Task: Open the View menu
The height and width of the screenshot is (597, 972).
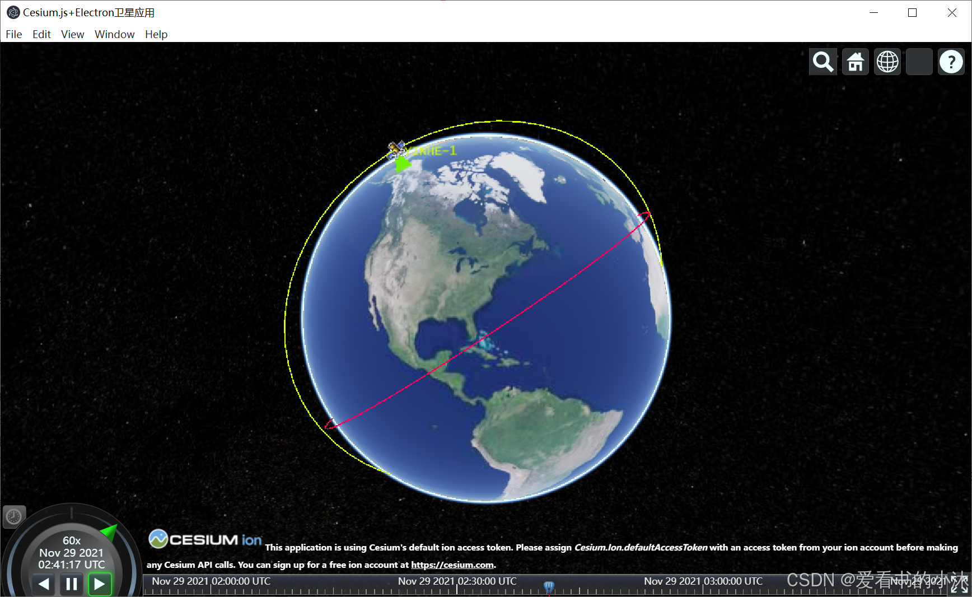Action: (x=73, y=34)
